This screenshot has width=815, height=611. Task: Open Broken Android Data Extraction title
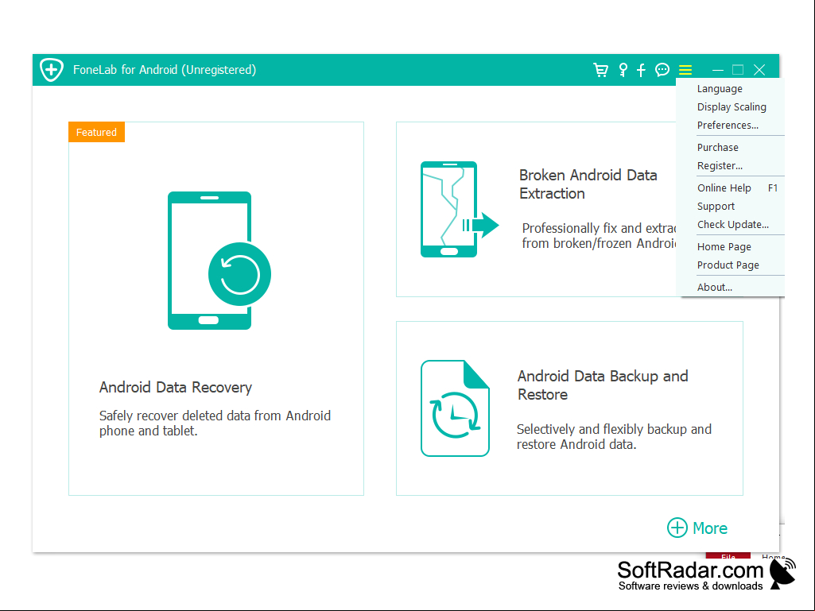588,184
